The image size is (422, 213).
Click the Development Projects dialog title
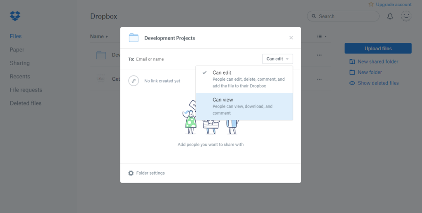[169, 38]
